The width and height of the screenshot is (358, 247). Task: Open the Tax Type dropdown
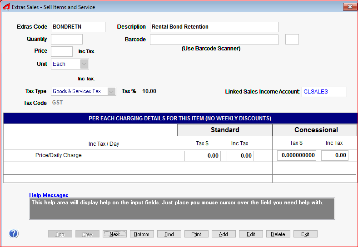[x=111, y=92]
